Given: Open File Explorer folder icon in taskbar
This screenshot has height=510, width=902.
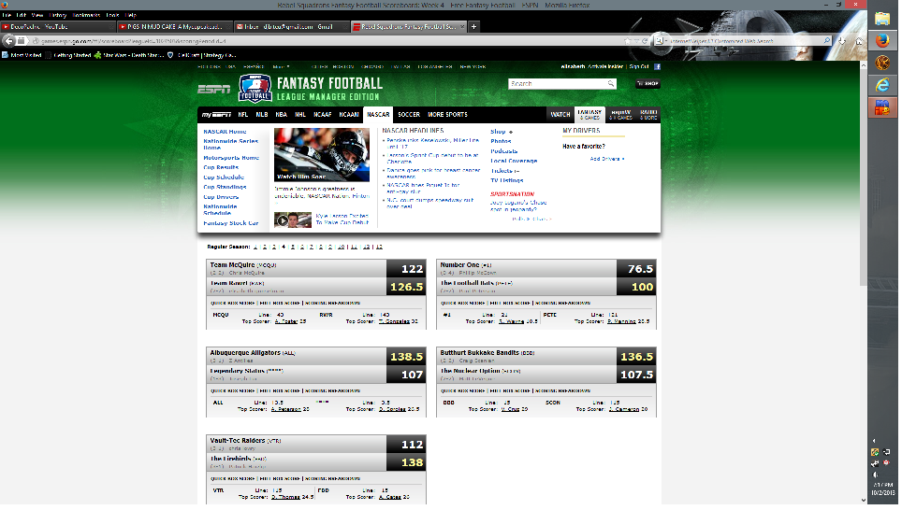Looking at the screenshot, I should [881, 19].
